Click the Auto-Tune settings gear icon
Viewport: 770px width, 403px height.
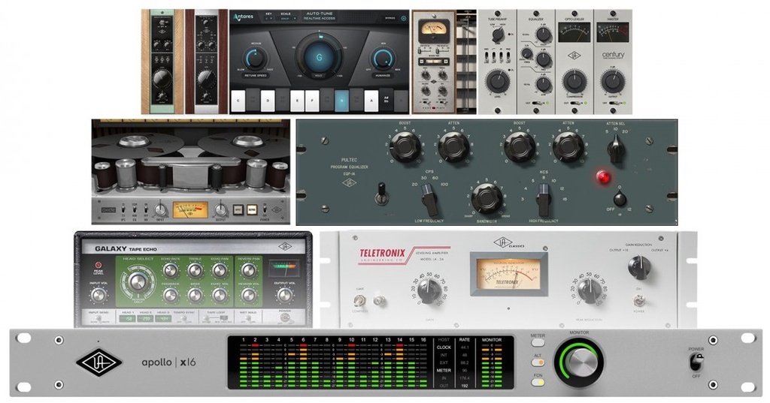point(404,18)
